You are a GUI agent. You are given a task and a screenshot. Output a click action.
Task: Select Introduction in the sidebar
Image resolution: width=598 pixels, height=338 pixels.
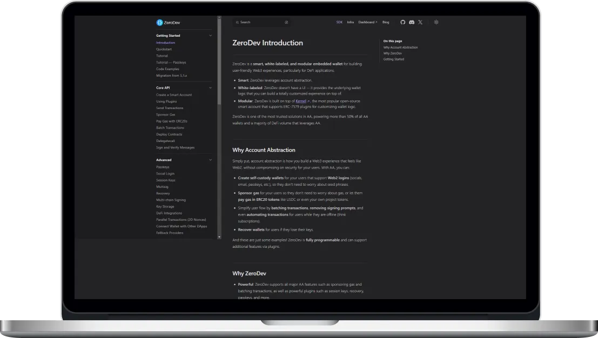tap(165, 43)
